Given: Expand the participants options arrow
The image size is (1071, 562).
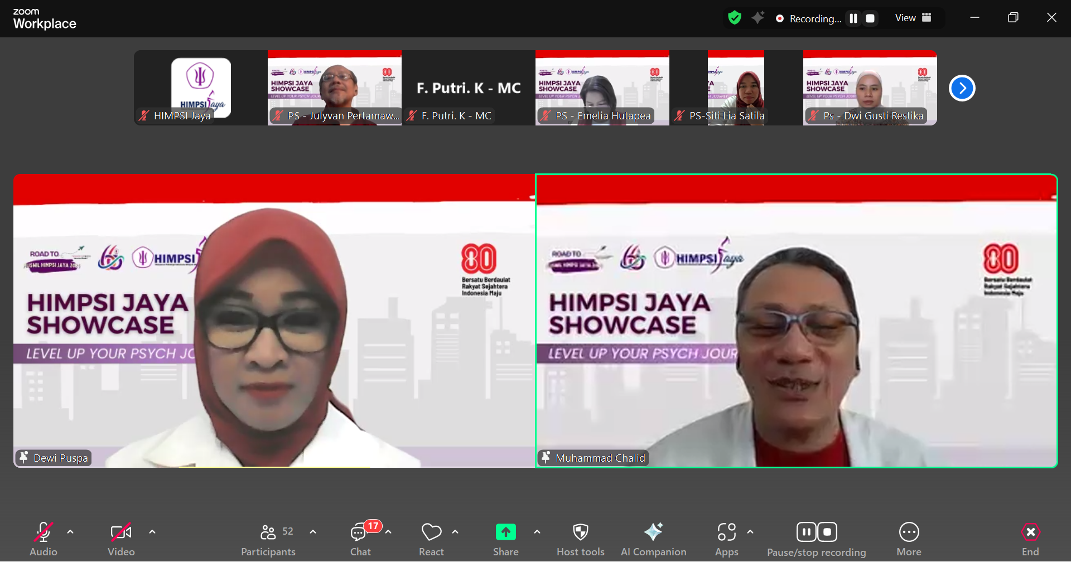Looking at the screenshot, I should [313, 532].
